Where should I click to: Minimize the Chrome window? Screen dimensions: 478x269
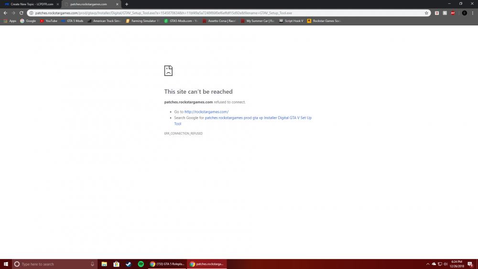[x=449, y=4]
